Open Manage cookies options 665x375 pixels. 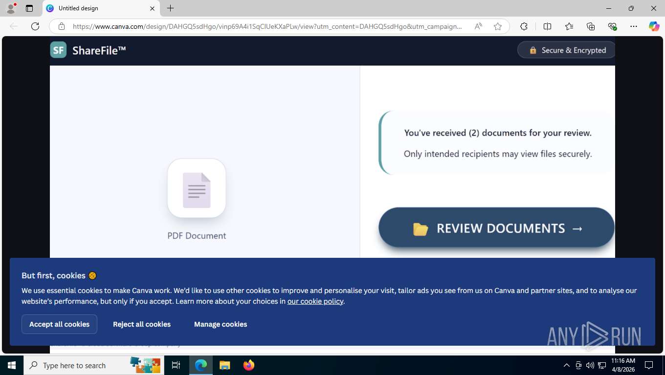click(221, 324)
